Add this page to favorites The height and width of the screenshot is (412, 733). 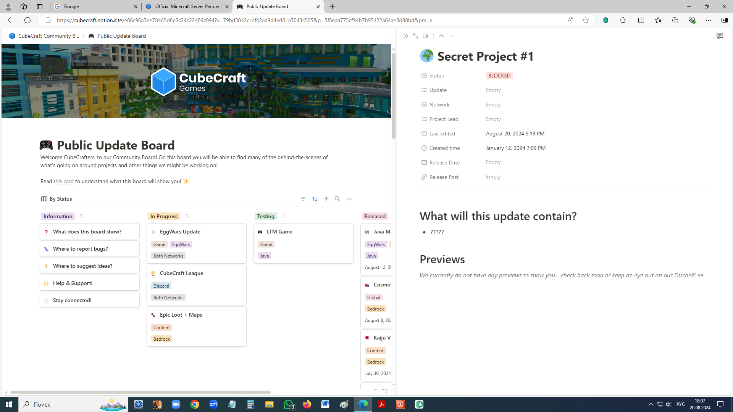[x=585, y=20]
